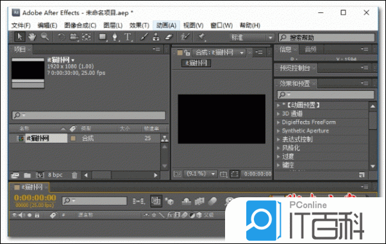Open project flowchart view icon
Image resolution: width=386 pixels, height=244 pixels.
[164, 138]
